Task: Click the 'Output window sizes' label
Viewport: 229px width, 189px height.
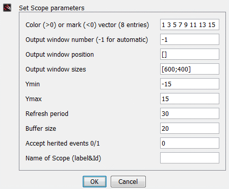Action: pyautogui.click(x=56, y=69)
